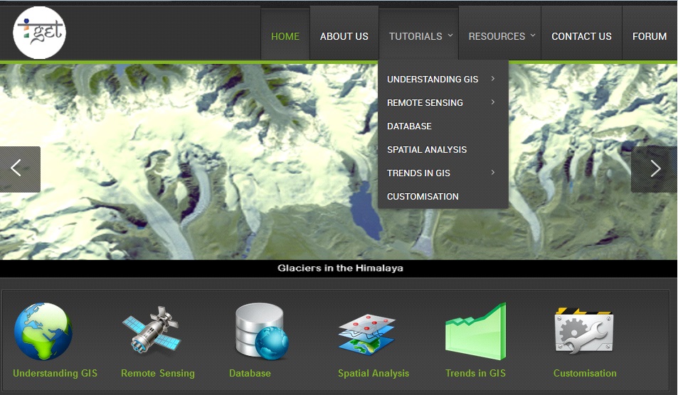The height and width of the screenshot is (395, 678).
Task: Expand the Trends in GIS submenu arrow
Action: [x=493, y=172]
